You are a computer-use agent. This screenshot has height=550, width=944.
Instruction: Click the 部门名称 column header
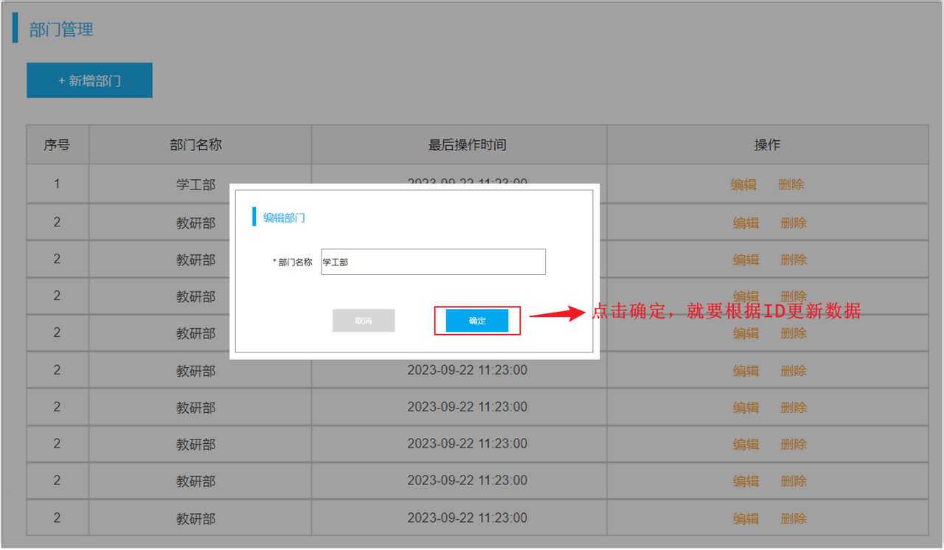coord(195,145)
